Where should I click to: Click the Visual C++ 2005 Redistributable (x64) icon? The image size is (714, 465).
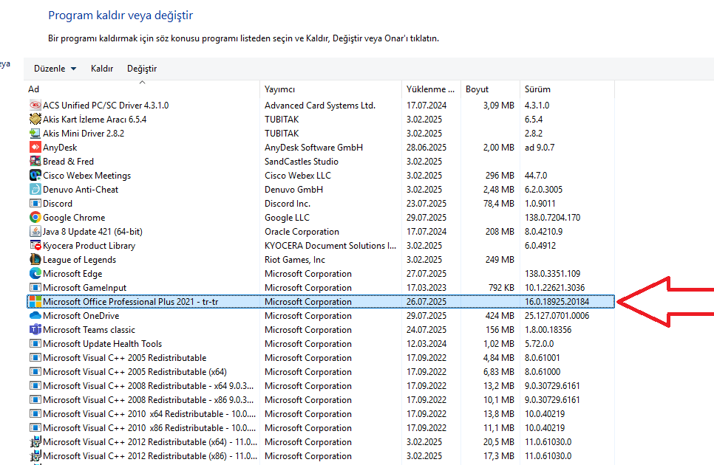point(35,372)
